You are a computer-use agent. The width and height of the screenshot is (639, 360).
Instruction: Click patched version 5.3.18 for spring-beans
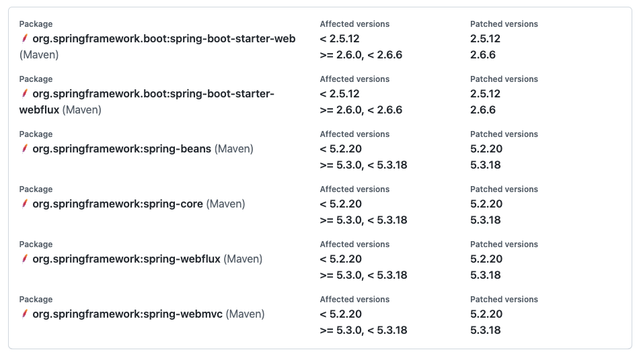point(486,165)
